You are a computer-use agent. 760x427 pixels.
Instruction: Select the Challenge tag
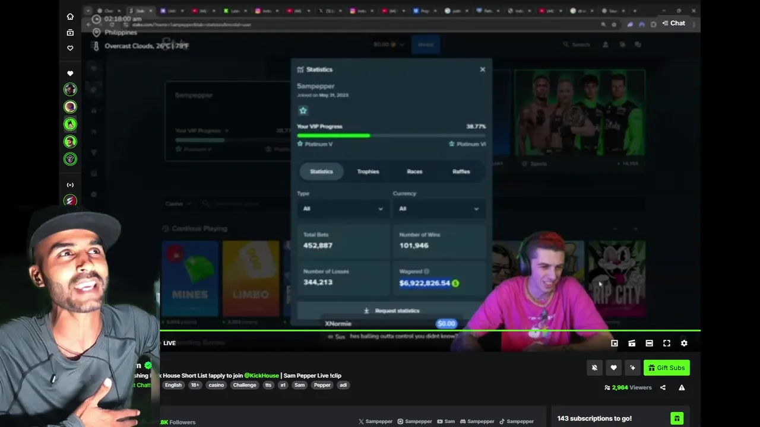click(245, 385)
